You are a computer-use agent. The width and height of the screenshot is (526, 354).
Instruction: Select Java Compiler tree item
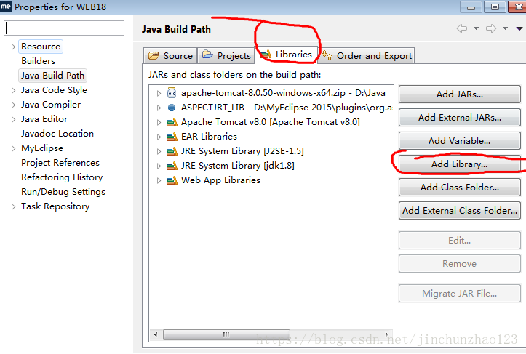pyautogui.click(x=51, y=105)
